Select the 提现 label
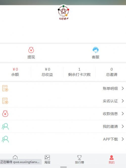126x168 pixels. pos(31,57)
